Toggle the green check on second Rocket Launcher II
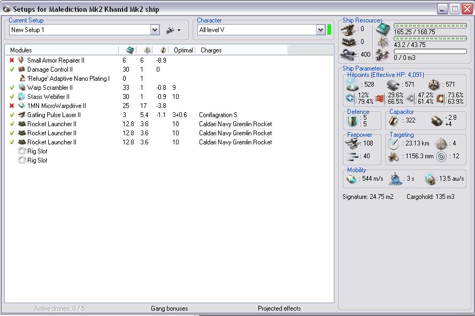 click(12, 133)
